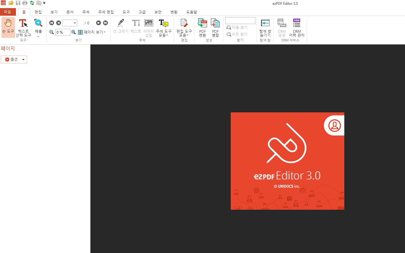This screenshot has width=405, height=253.
Task: Go to the previous page arrow
Action: [58, 23]
